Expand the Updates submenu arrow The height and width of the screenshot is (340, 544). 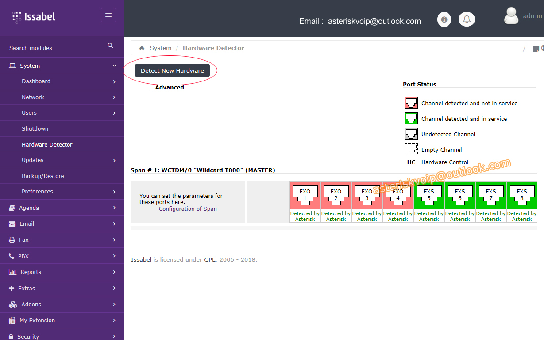click(x=114, y=160)
